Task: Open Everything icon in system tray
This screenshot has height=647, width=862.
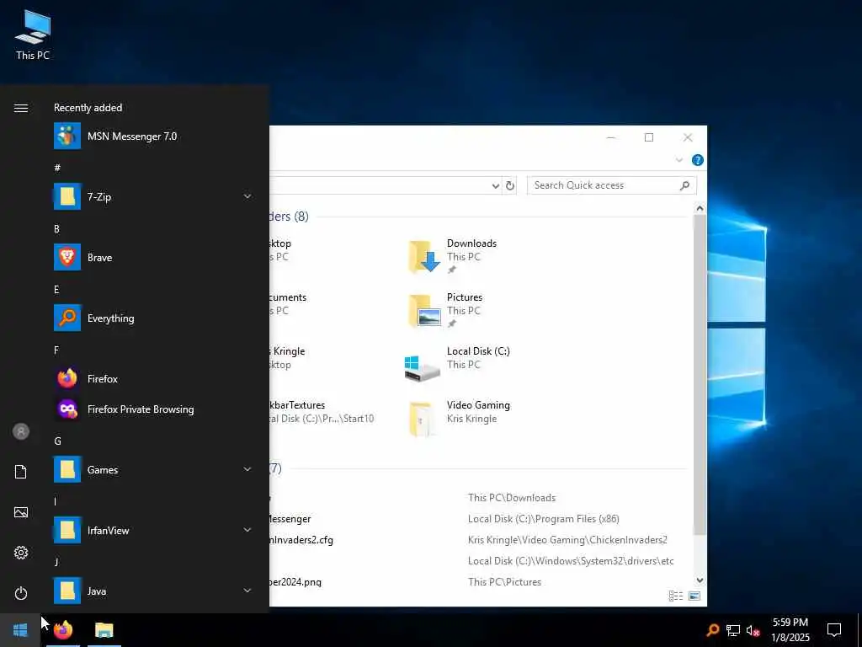Action: click(x=713, y=629)
